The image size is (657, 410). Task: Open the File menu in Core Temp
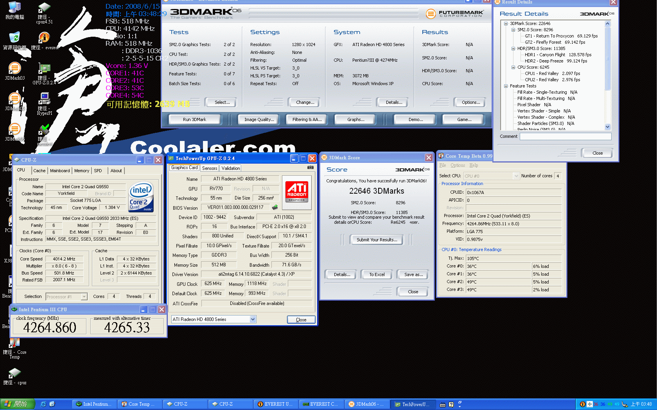(442, 165)
